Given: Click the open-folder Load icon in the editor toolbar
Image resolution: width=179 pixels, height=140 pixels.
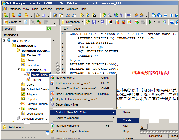Looking at the screenshot, I should point(88,22).
